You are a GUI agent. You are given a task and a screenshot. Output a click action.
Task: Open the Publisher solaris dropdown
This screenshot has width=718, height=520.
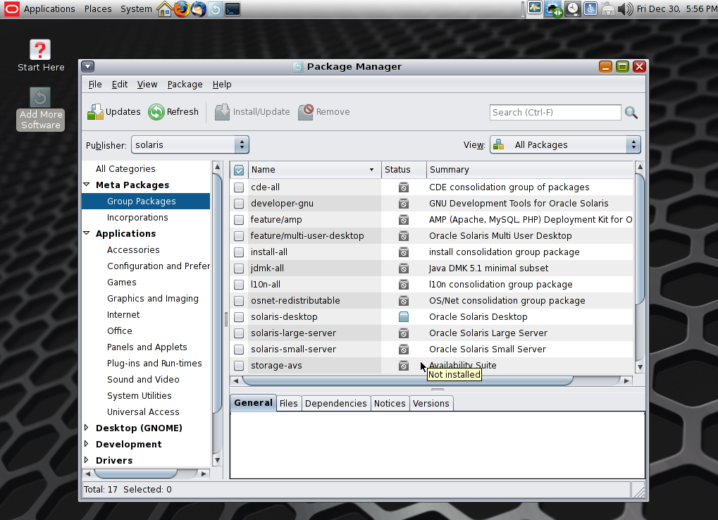pos(190,144)
